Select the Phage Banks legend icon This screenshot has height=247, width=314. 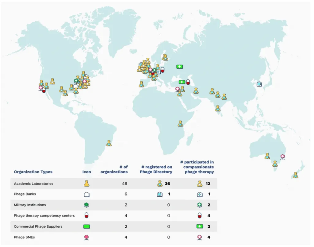coord(86,195)
